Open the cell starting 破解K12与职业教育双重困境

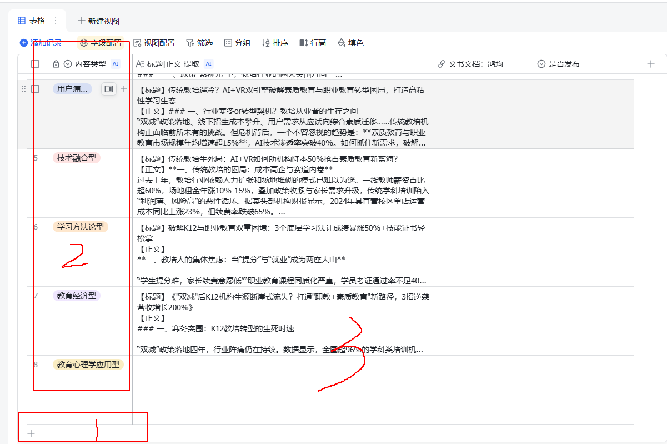(x=283, y=252)
